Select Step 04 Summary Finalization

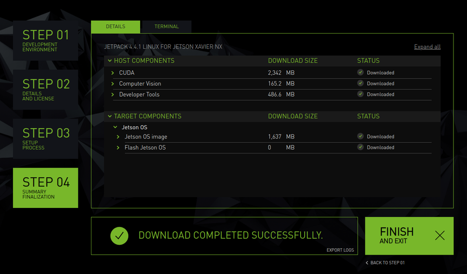46,188
